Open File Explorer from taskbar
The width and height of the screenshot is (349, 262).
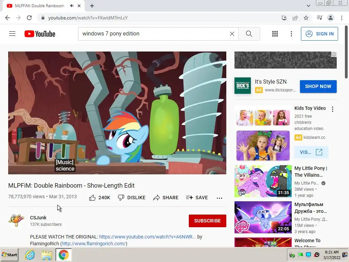(x=46, y=255)
